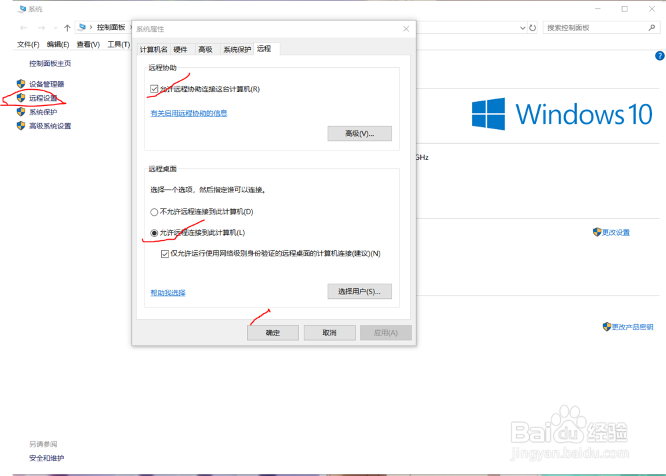
Task: Click the refresh icon beside the address bar
Action: click(x=531, y=28)
